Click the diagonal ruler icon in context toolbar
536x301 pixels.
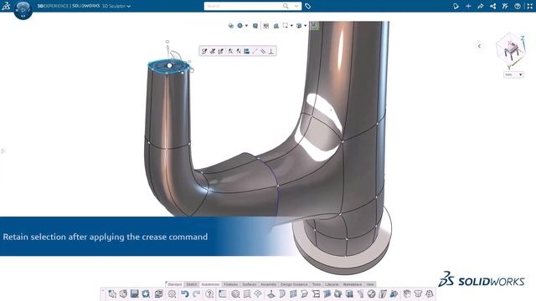pyautogui.click(x=262, y=51)
